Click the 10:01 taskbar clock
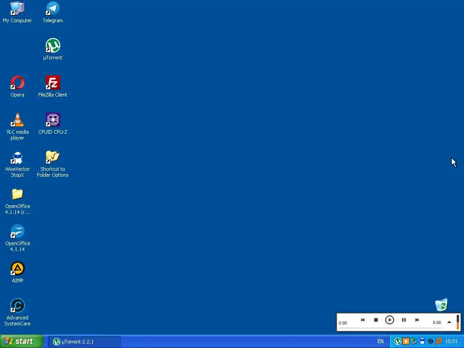464x348 pixels. (x=451, y=342)
